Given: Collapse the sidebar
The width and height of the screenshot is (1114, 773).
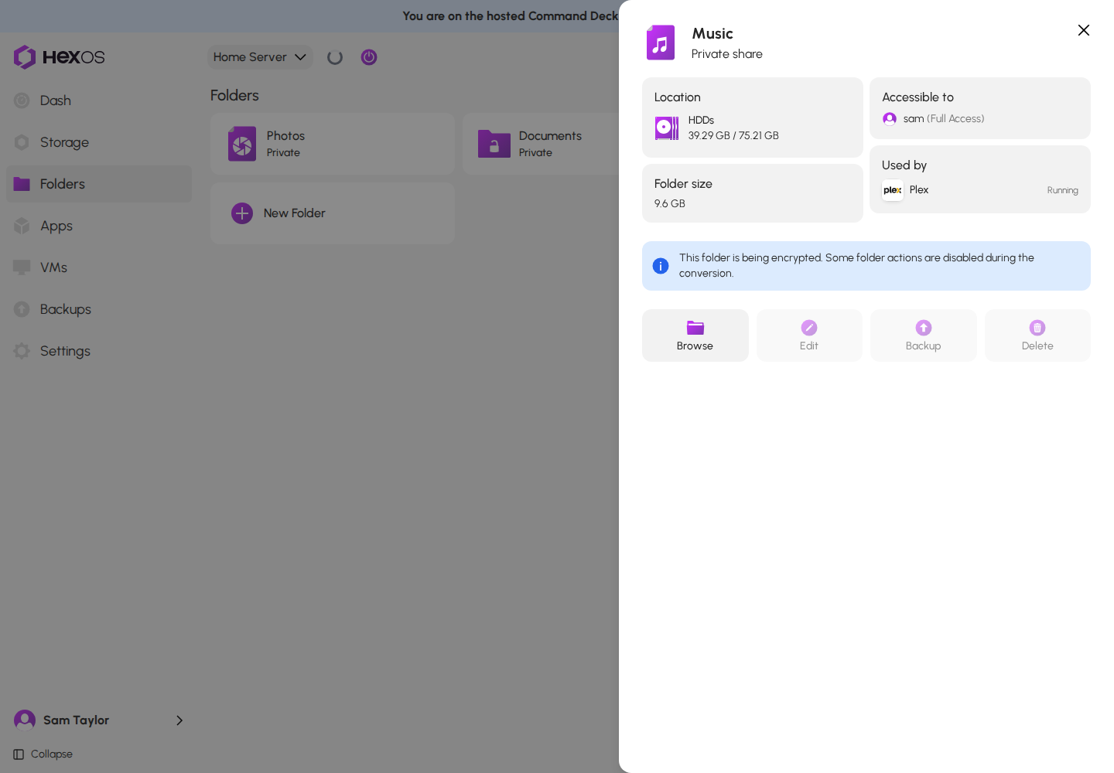Looking at the screenshot, I should pos(43,754).
